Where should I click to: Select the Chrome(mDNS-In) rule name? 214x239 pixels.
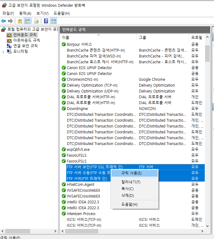pos(83,80)
